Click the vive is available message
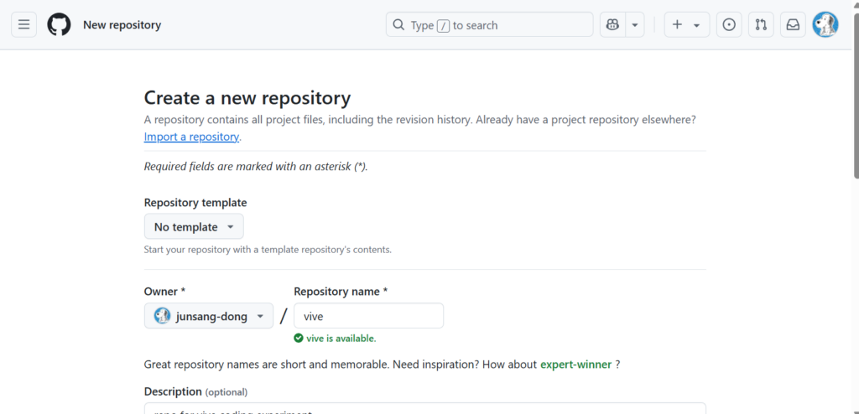The width and height of the screenshot is (859, 414). pos(341,339)
